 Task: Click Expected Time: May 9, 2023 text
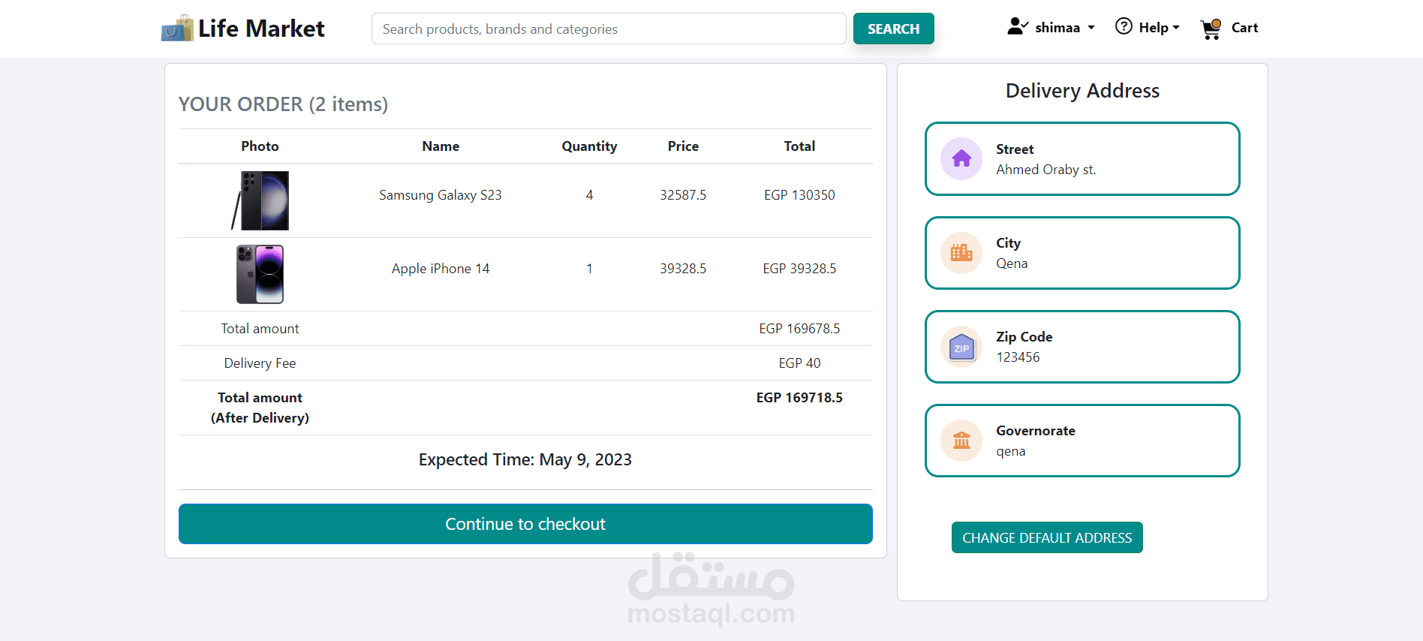pyautogui.click(x=525, y=459)
